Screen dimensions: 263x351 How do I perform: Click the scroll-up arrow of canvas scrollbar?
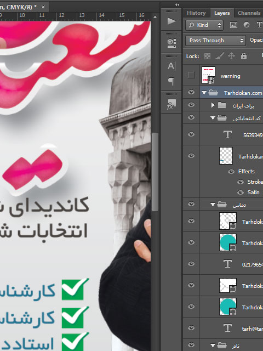155,17
